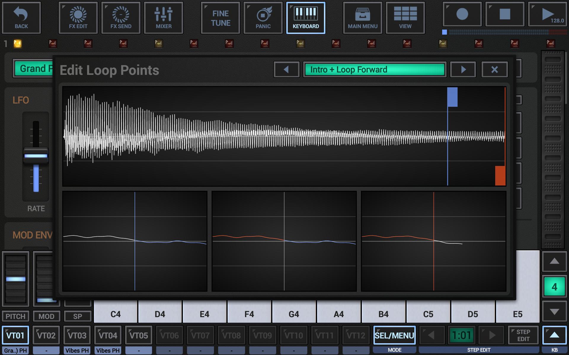The height and width of the screenshot is (355, 569).
Task: Click the Keyboard icon to toggle
Action: click(x=306, y=16)
